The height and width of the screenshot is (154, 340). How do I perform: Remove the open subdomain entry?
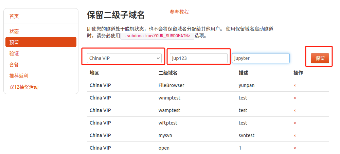point(295,148)
